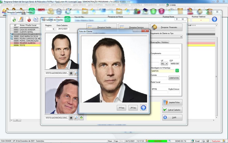Viewport: 228px width, 143px height.
Task: Click the SAIR button
Action: (172, 118)
